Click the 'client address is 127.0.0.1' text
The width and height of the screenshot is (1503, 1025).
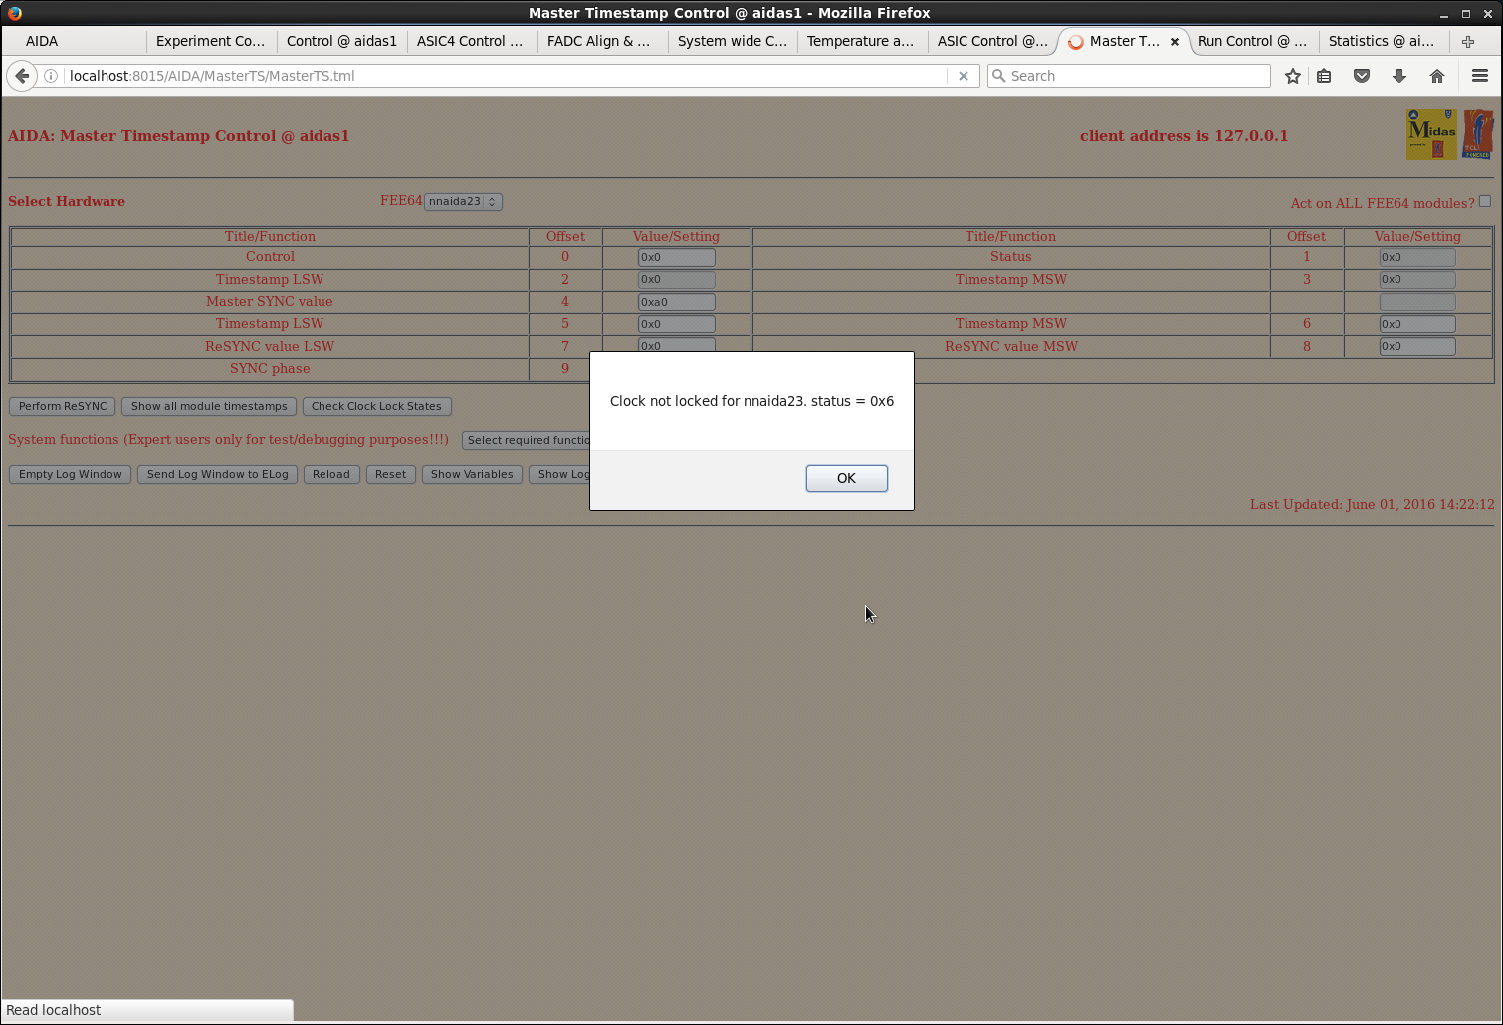[x=1183, y=136]
